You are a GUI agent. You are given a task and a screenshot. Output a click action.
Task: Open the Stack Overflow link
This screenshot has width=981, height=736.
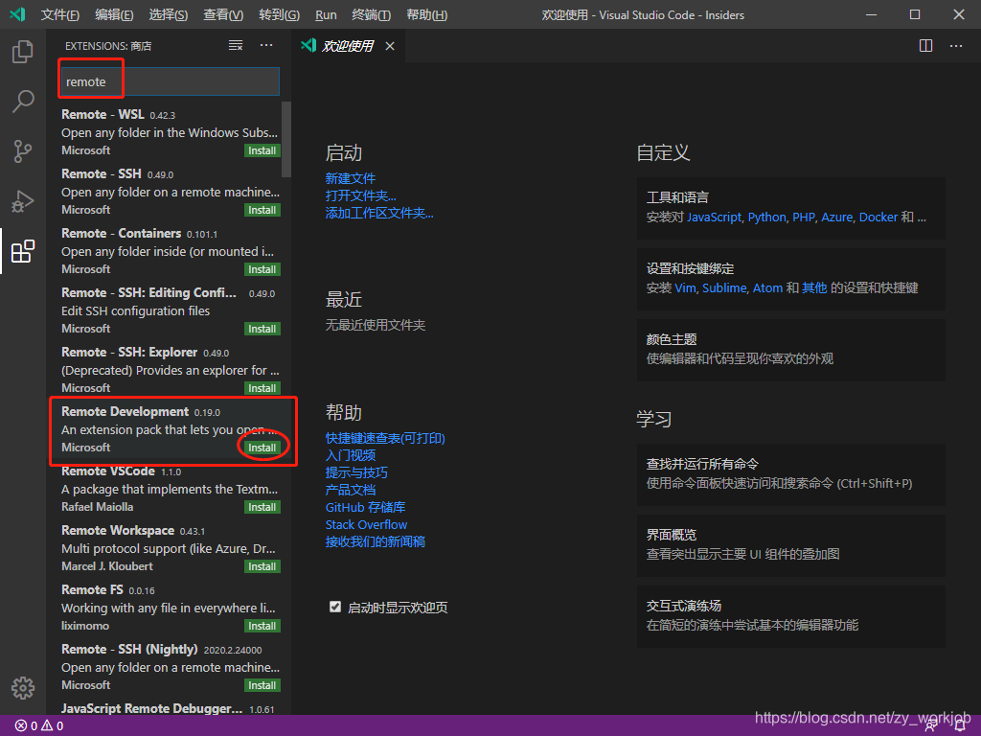(366, 524)
